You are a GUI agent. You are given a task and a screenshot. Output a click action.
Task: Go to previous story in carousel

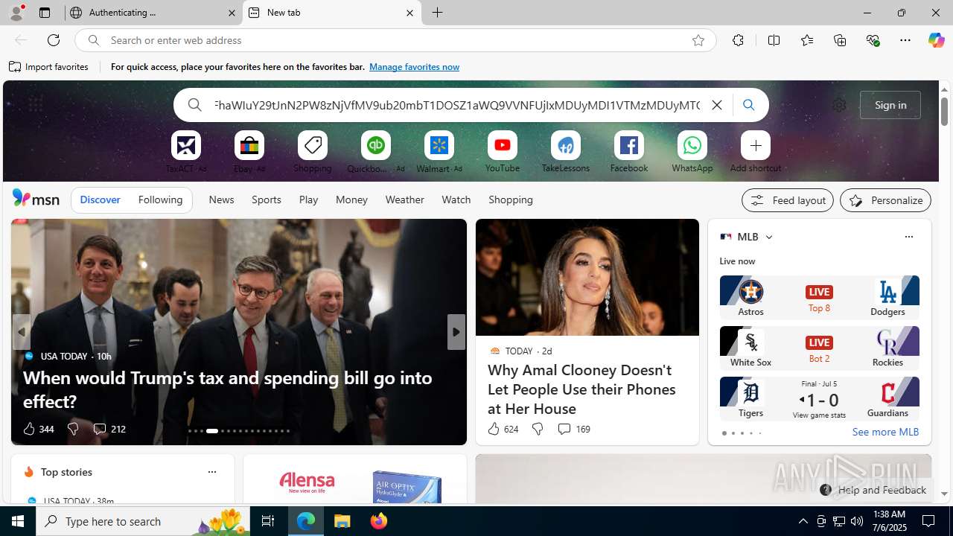tap(21, 332)
